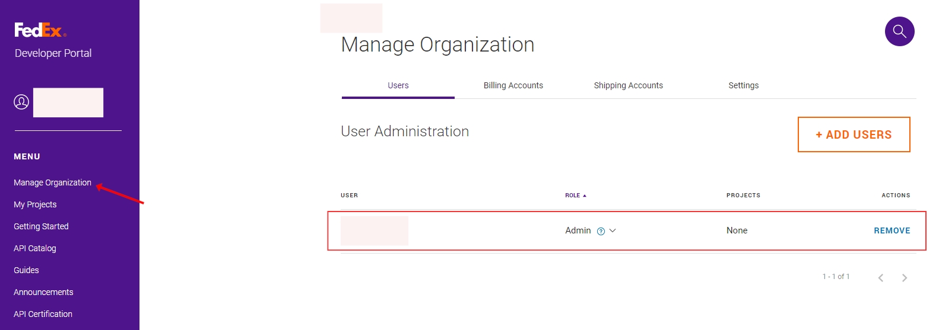The image size is (939, 330).
Task: Go to previous page arrow
Action: pyautogui.click(x=881, y=278)
